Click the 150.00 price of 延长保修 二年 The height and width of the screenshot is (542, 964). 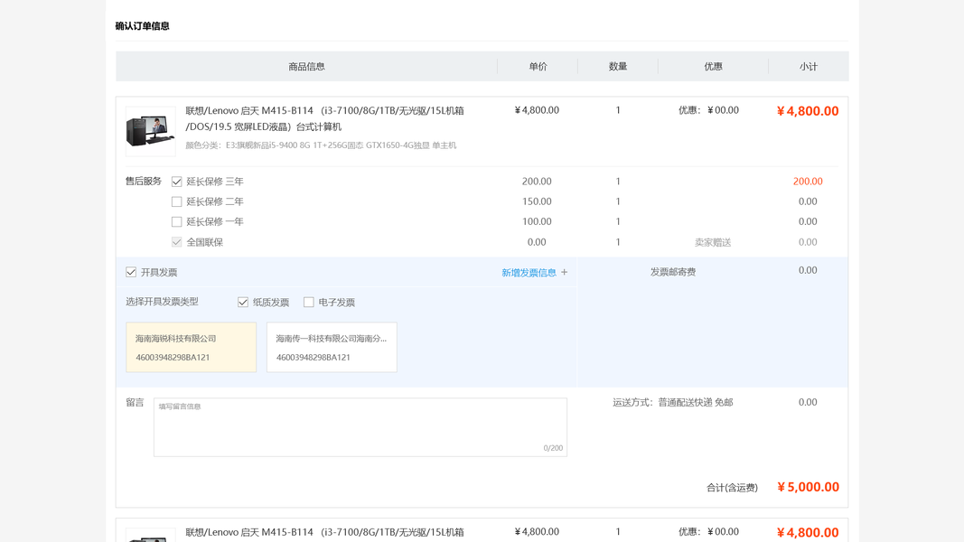[537, 201]
